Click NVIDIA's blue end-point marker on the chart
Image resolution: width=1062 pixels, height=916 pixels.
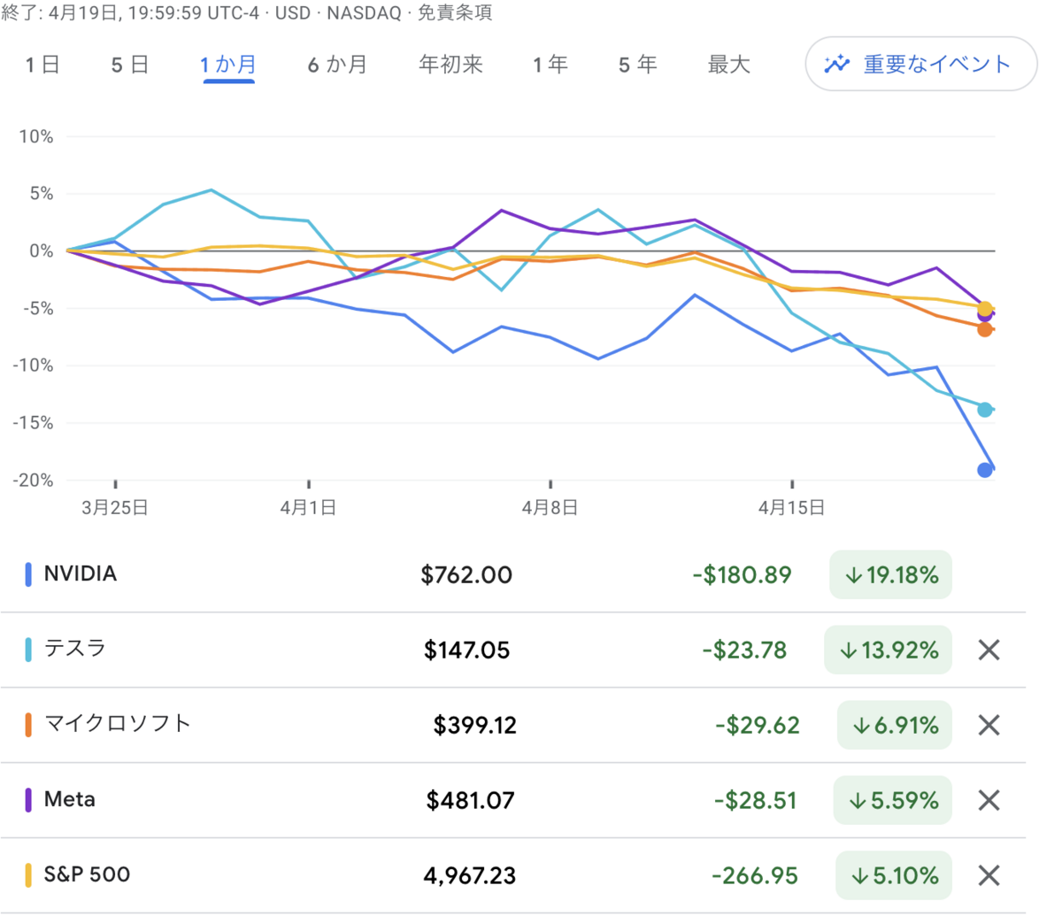click(985, 470)
